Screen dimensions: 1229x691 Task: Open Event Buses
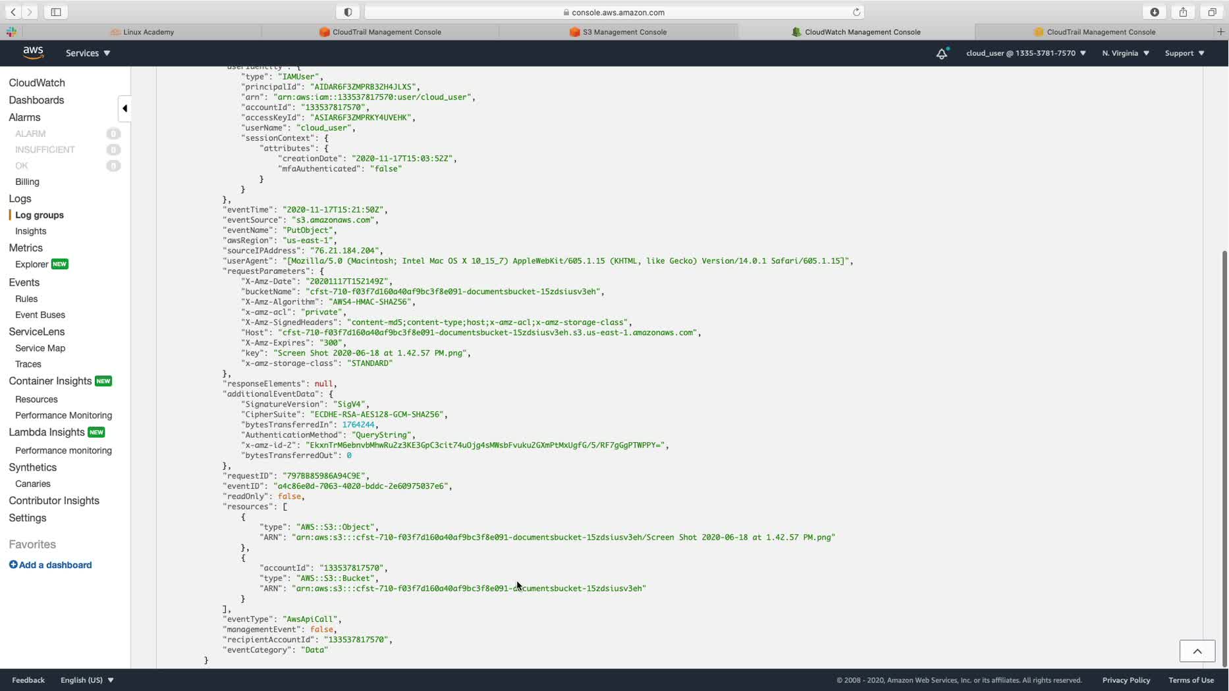pos(40,315)
